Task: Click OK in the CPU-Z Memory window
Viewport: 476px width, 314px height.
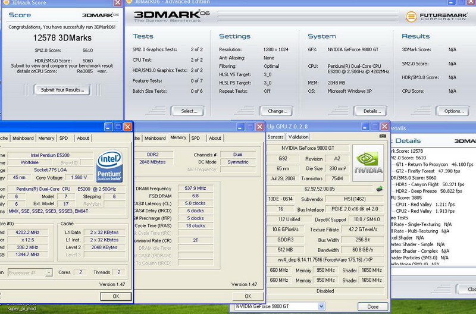Action: click(x=248, y=296)
